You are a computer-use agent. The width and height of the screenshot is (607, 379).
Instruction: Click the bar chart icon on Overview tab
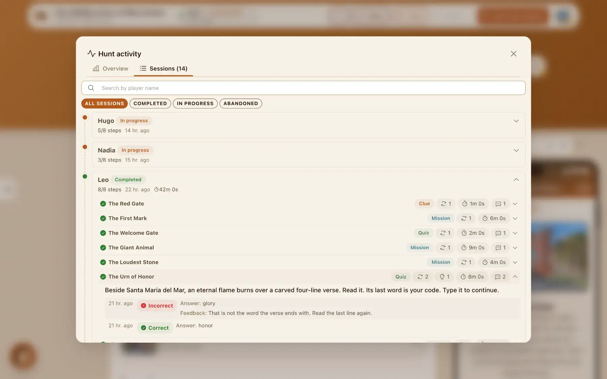tap(96, 68)
